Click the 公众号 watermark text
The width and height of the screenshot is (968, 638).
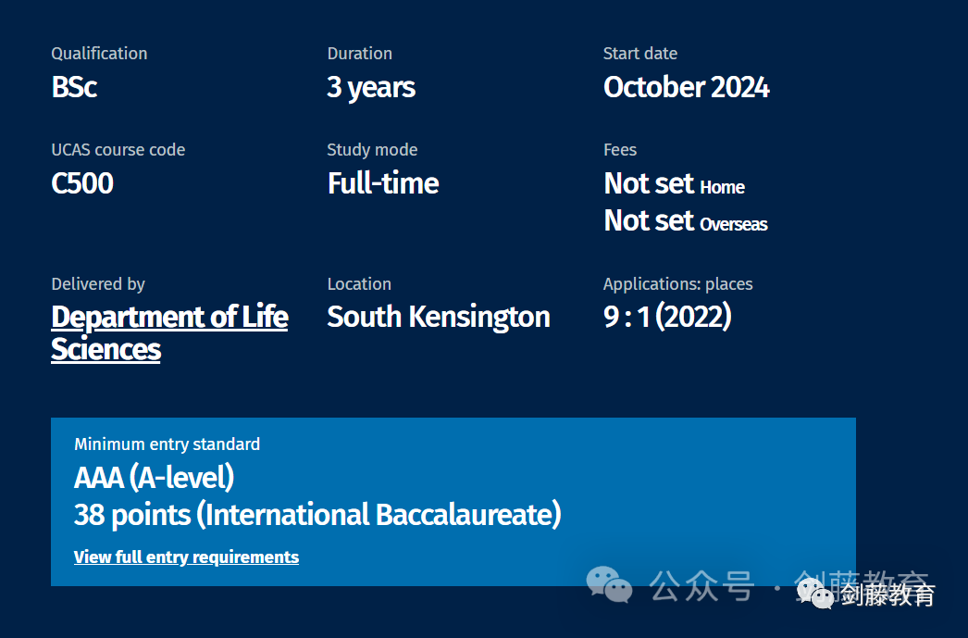pos(701,585)
